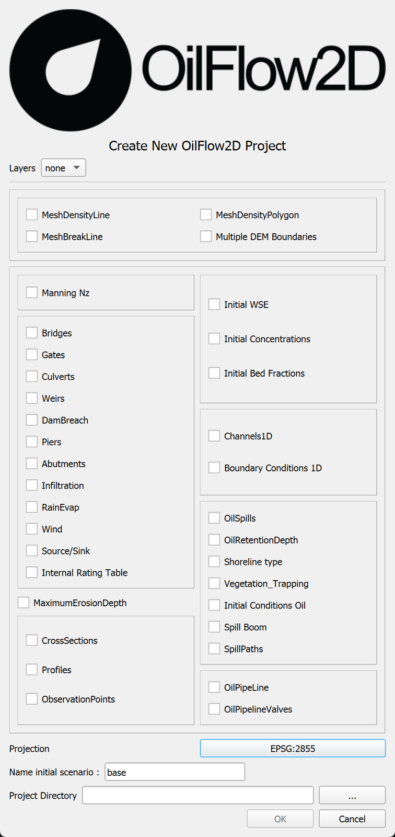Enable the MeshDensityLine checkbox

click(32, 215)
